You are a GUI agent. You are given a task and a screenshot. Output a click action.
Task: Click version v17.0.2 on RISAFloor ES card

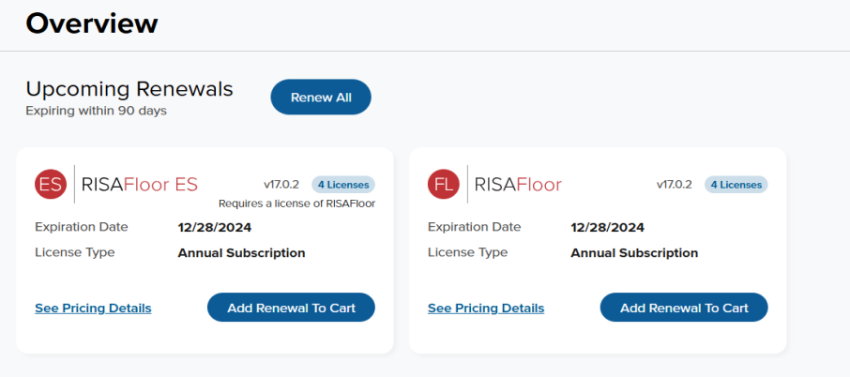(x=281, y=185)
